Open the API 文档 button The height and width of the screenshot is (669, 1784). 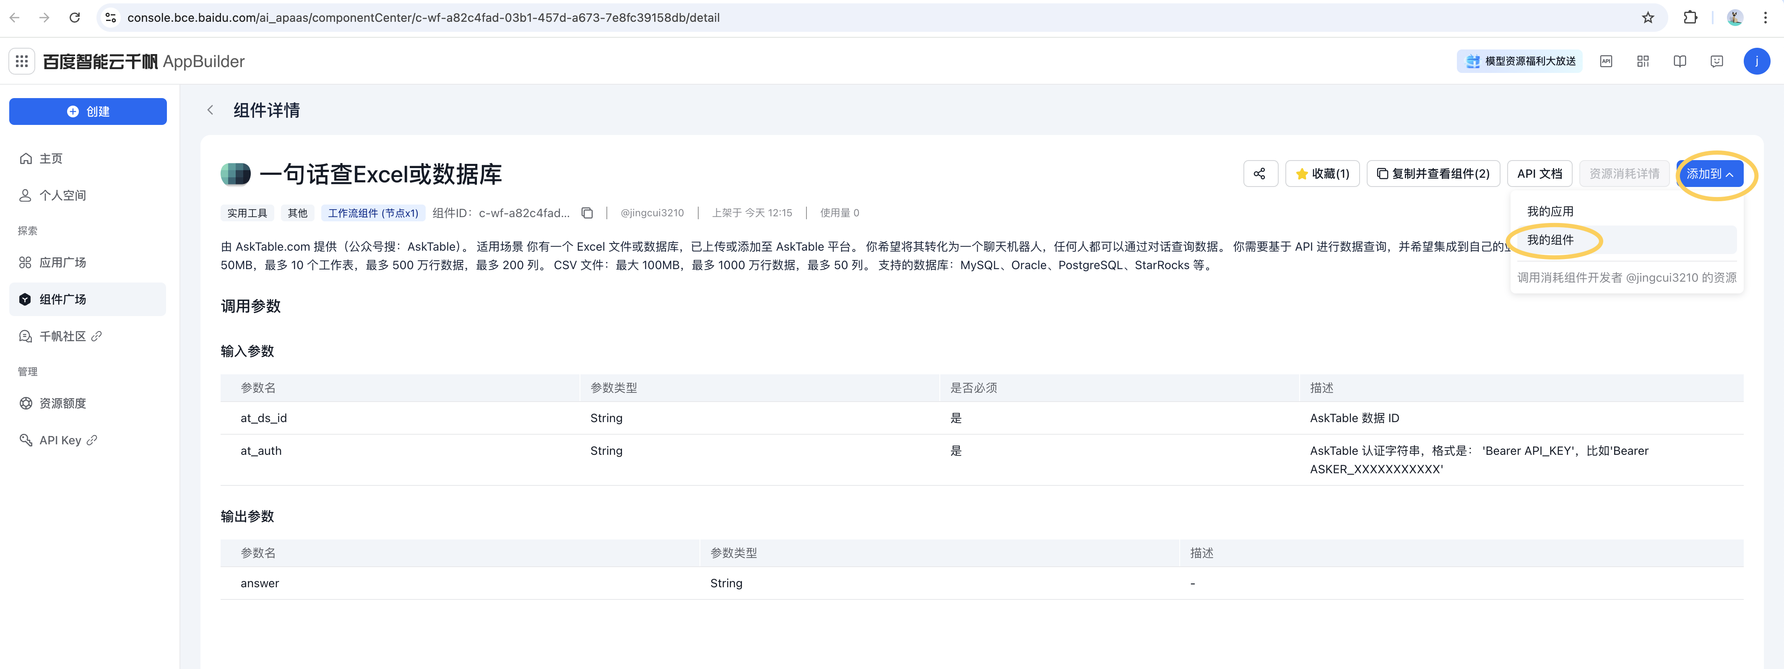(x=1539, y=174)
